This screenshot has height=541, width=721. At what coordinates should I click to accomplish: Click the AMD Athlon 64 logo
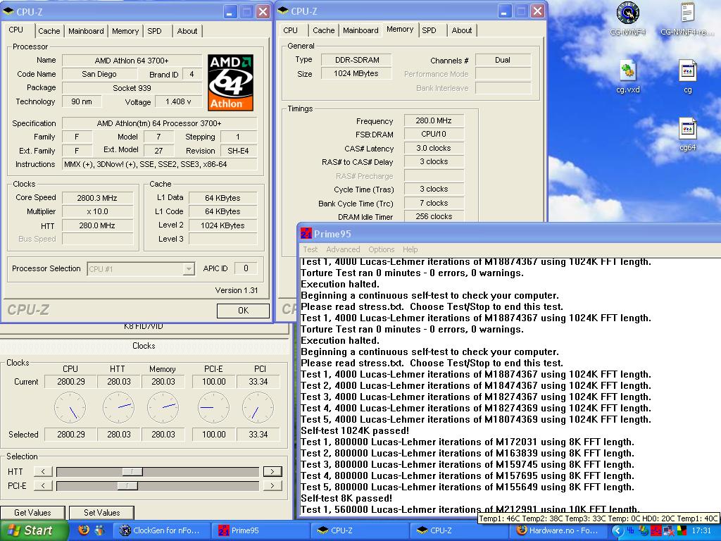coord(230,82)
